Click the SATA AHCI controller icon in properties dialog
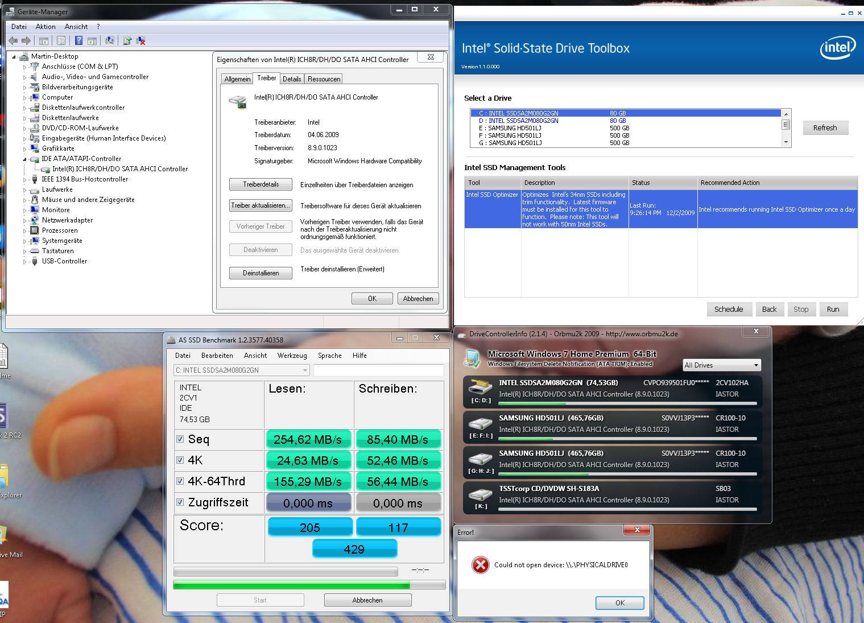864x623 pixels. [x=238, y=102]
